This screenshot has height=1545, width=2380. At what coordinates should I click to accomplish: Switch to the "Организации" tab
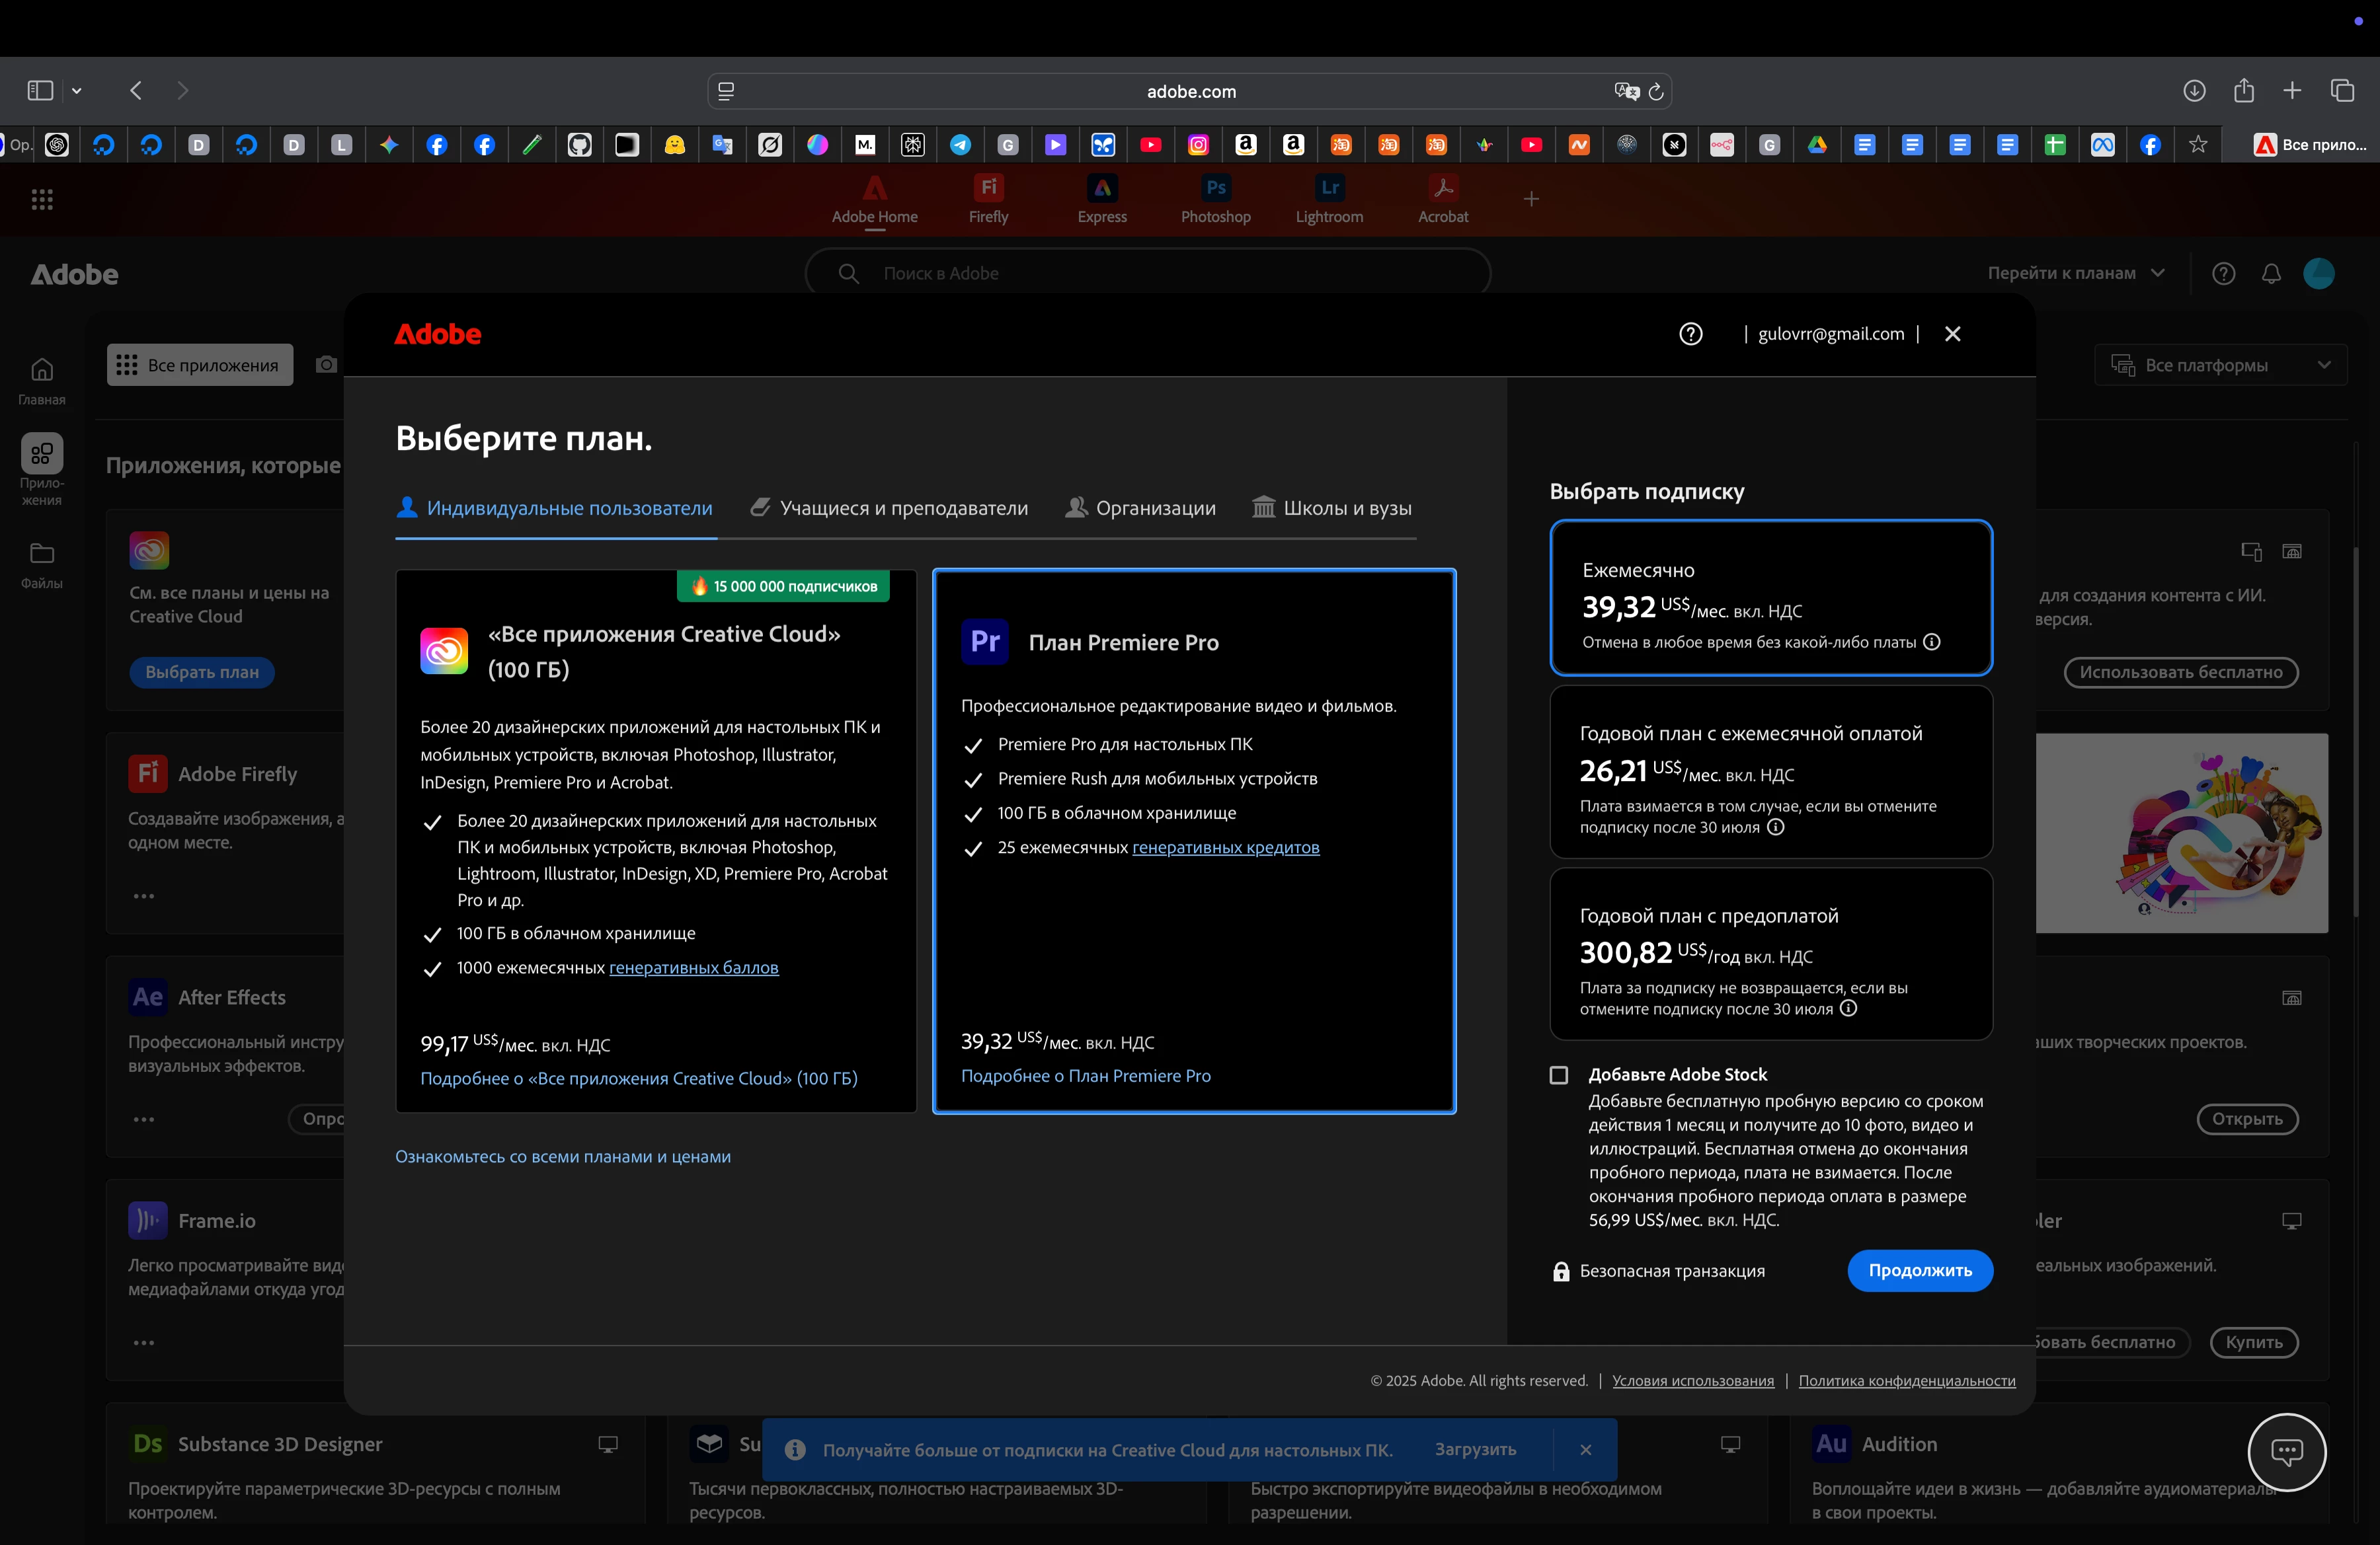click(1141, 509)
